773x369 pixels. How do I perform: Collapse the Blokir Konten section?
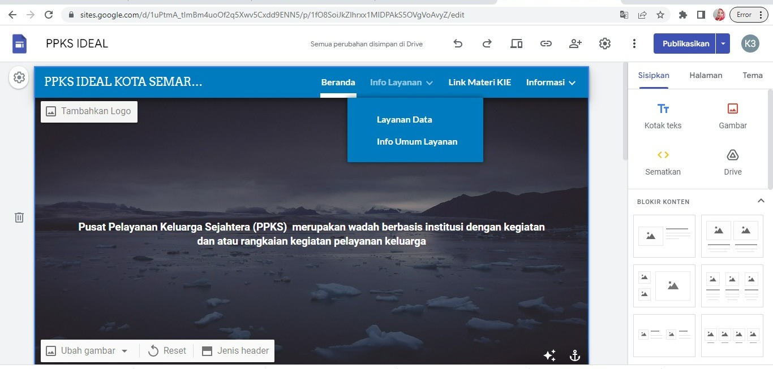coord(761,201)
